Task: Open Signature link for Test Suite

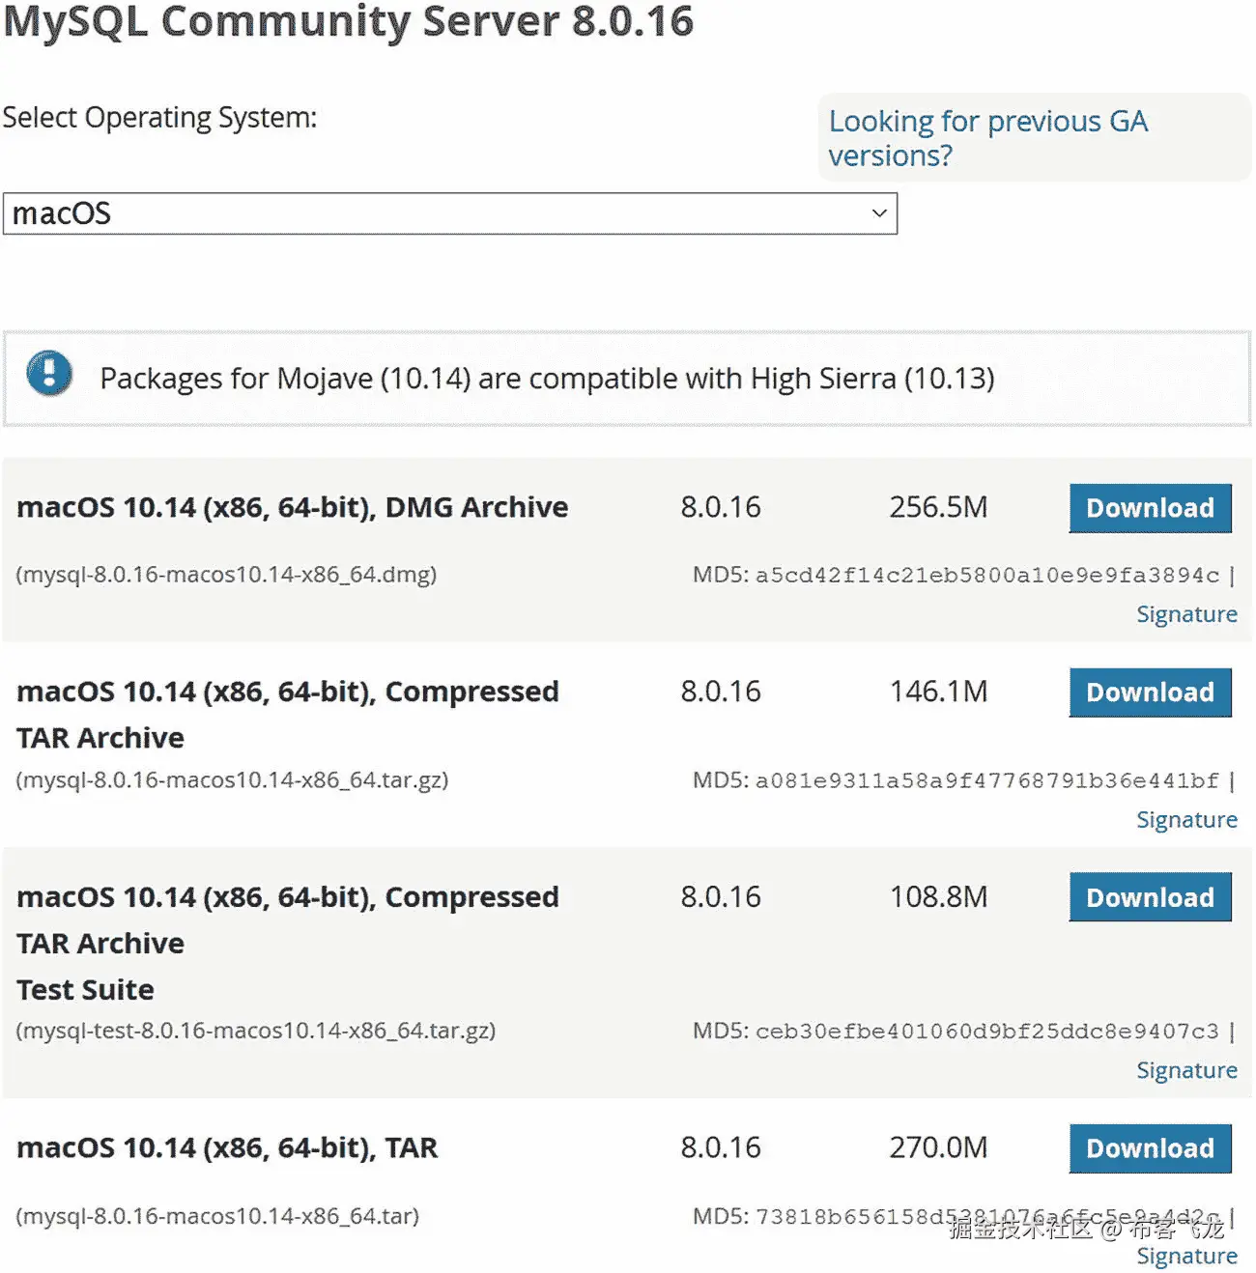Action: pyautogui.click(x=1186, y=1070)
